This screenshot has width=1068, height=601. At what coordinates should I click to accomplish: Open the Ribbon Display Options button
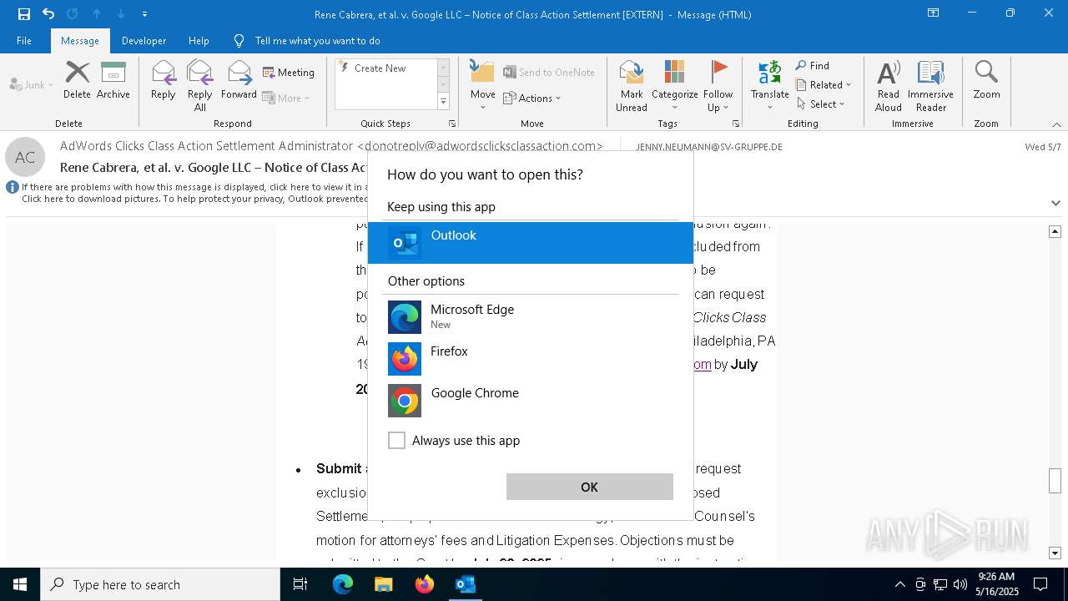[933, 13]
